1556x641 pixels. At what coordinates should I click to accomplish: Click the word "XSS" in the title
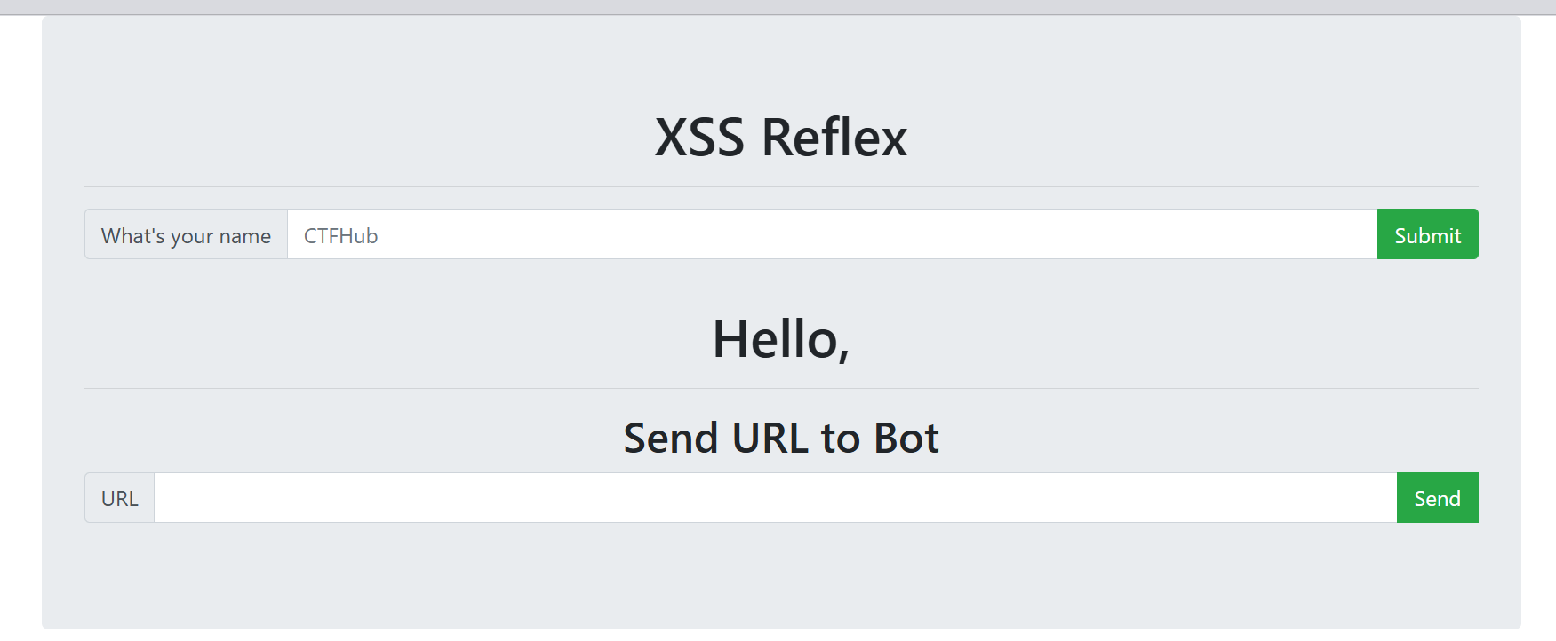point(699,138)
